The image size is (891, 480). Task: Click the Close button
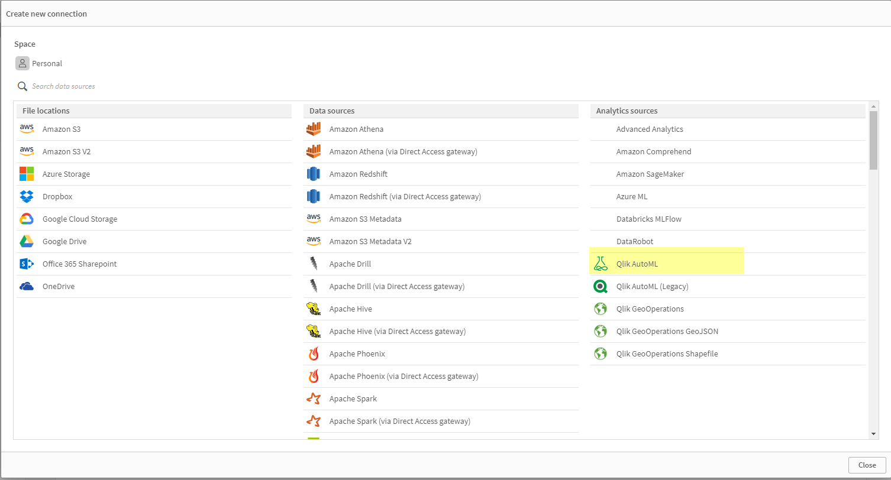(866, 465)
